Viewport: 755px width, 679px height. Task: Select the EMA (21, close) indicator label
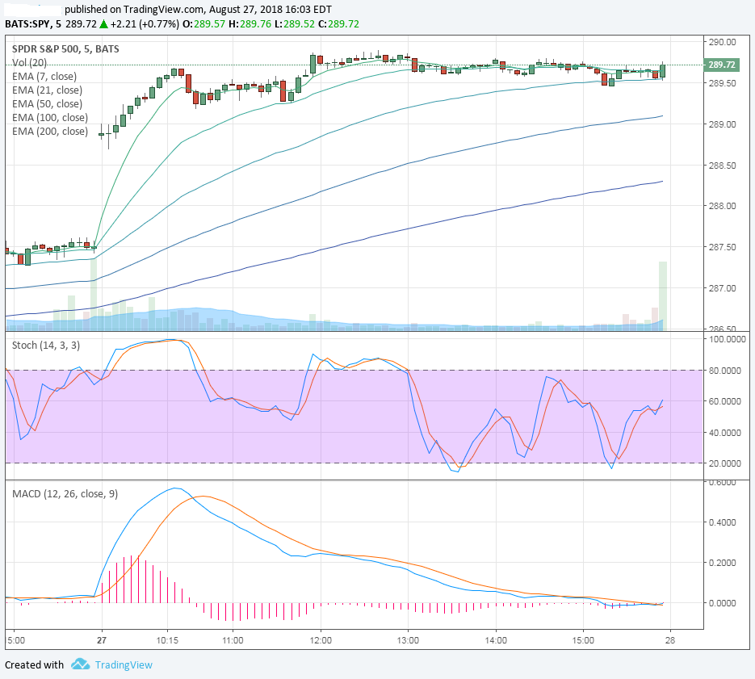click(x=47, y=90)
